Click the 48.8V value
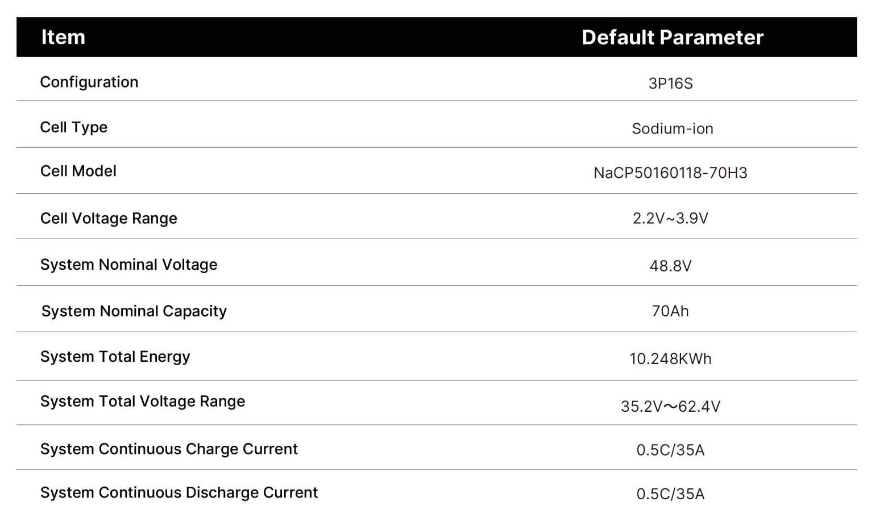Screen dimensions: 884x514 coord(671,266)
